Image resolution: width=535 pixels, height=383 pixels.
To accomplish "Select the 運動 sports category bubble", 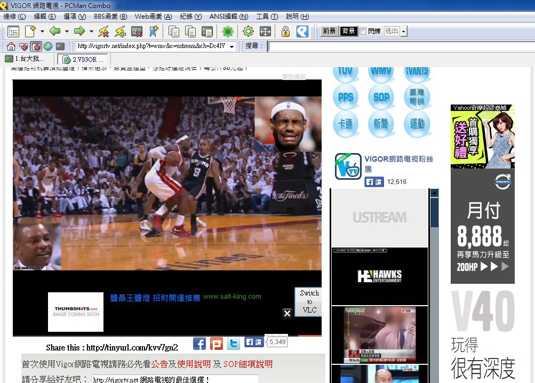I will point(417,124).
